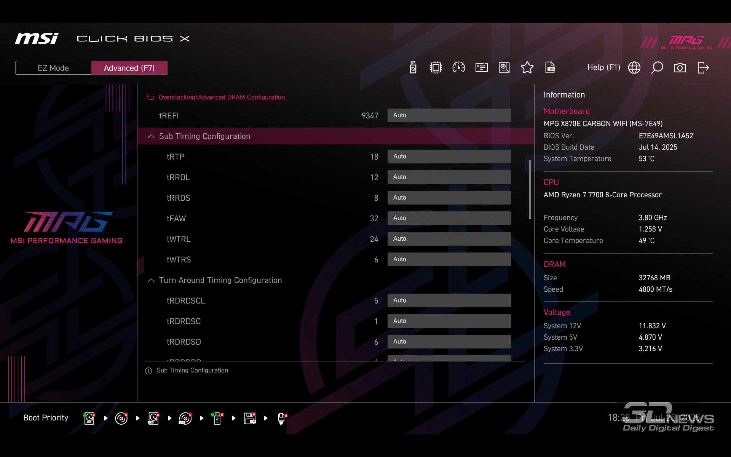This screenshot has width=731, height=457.
Task: Change language via the globe icon
Action: (x=634, y=68)
